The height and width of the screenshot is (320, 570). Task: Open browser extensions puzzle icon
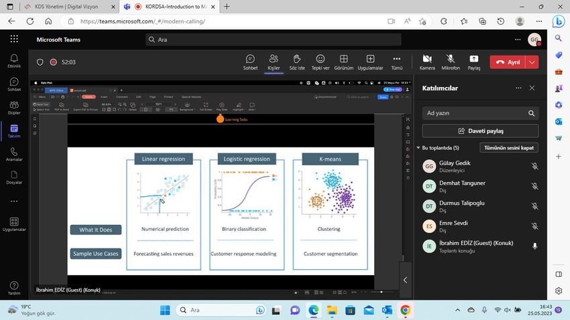[x=443, y=21]
